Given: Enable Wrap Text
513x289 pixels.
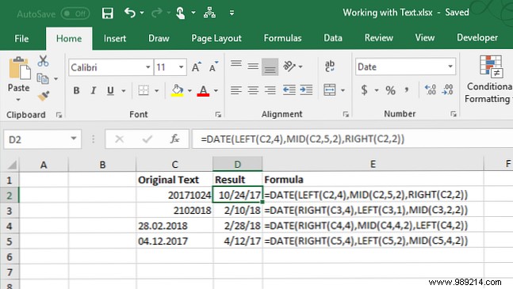Looking at the screenshot, I should click(330, 66).
